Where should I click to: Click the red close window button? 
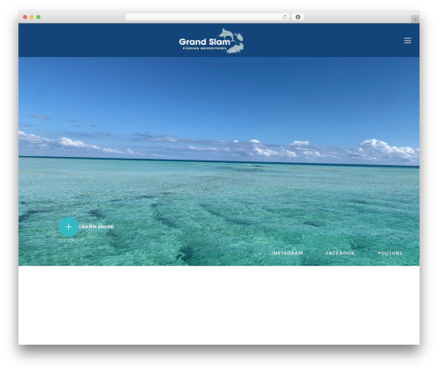pos(25,17)
